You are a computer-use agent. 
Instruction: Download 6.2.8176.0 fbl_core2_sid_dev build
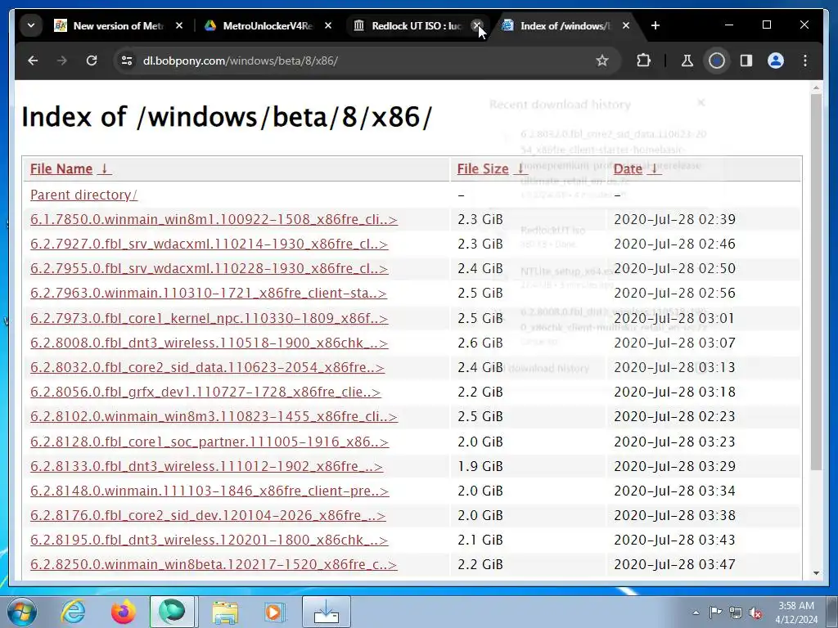(208, 515)
